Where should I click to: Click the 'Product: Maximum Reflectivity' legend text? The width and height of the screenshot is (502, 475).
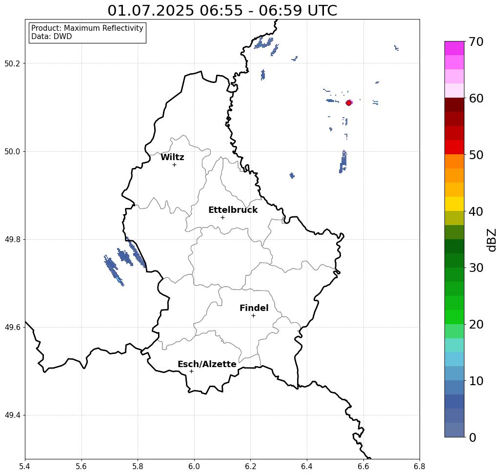[x=87, y=28]
